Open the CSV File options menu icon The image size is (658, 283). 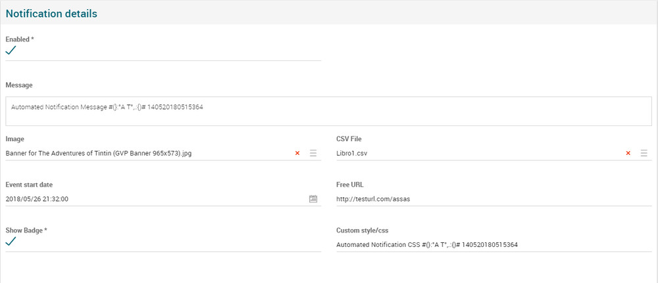pos(644,153)
